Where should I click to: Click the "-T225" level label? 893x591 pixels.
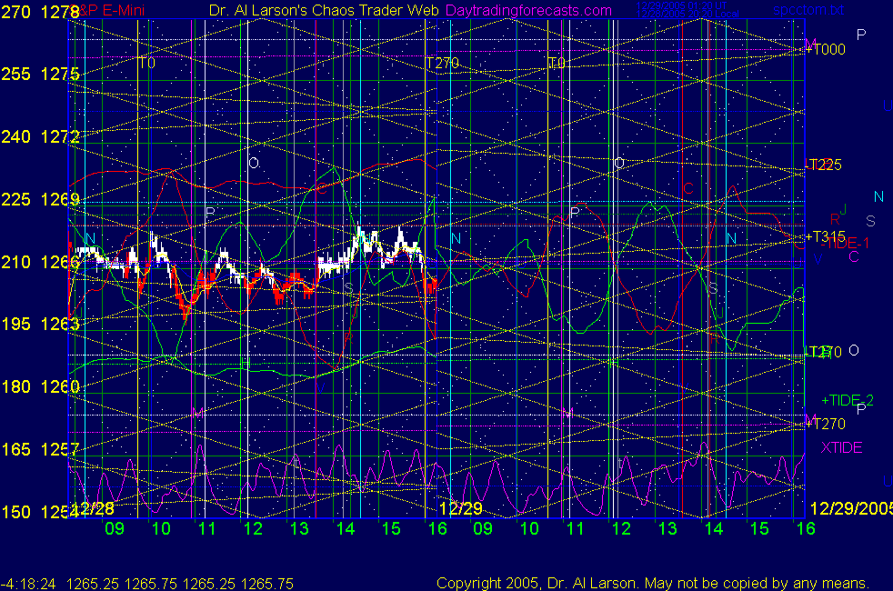[x=823, y=165]
